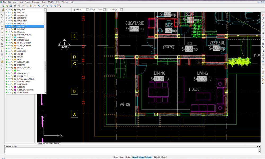The image size is (265, 159).
Task: Open the DIM_INT 20 layer dropdown
Action: (45, 10)
